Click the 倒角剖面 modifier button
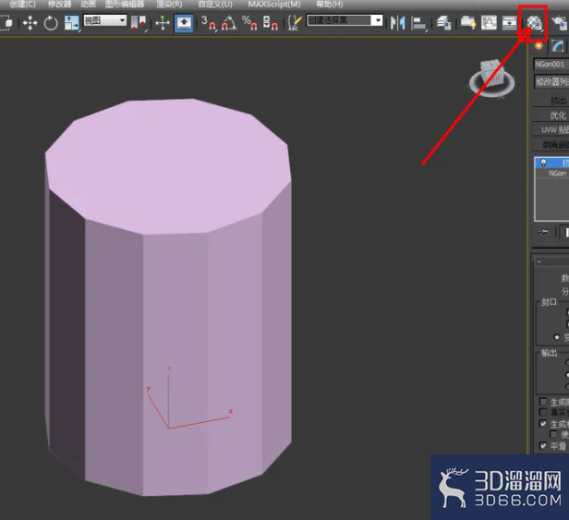This screenshot has height=520, width=569. 551,145
